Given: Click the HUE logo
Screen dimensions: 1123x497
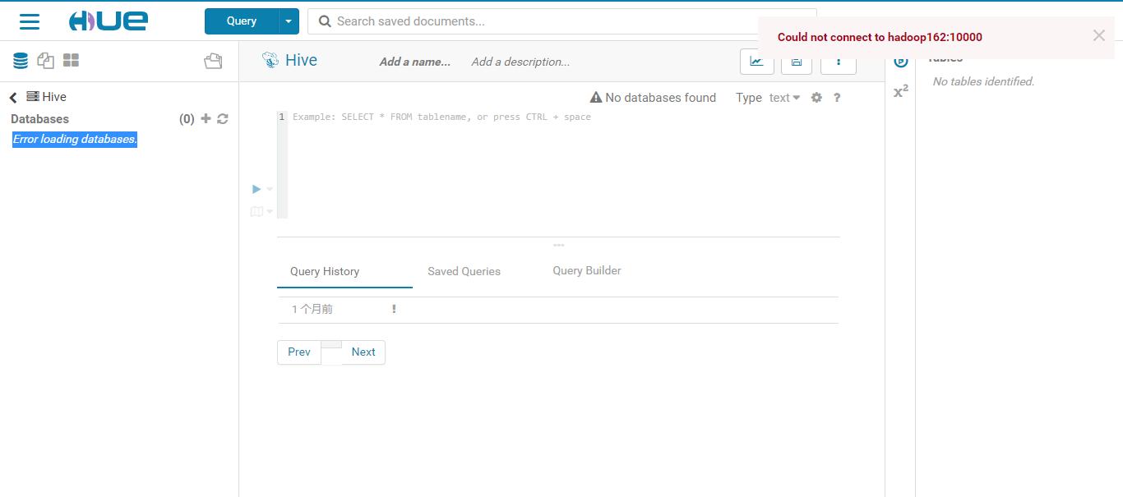Looking at the screenshot, I should coord(108,21).
